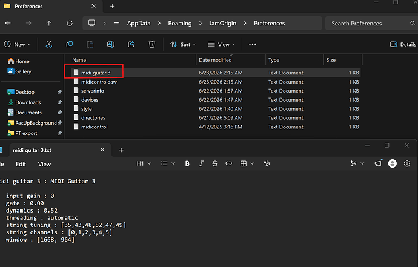Open the View dropdown menu
Screen dimensions: 418x267
click(x=221, y=45)
